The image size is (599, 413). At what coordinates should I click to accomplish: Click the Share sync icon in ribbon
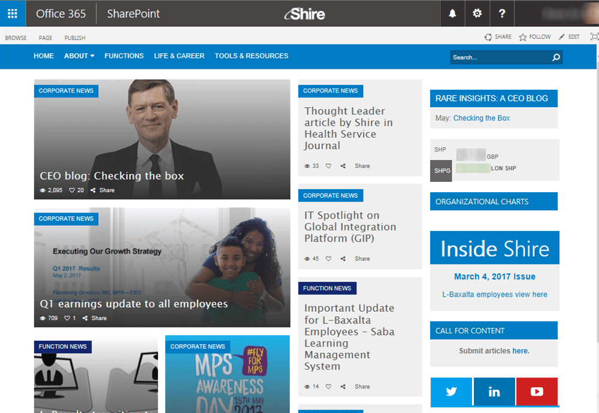(x=488, y=37)
